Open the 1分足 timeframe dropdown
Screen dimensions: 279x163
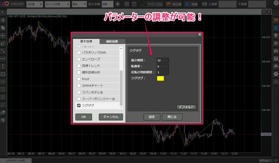click(x=34, y=4)
